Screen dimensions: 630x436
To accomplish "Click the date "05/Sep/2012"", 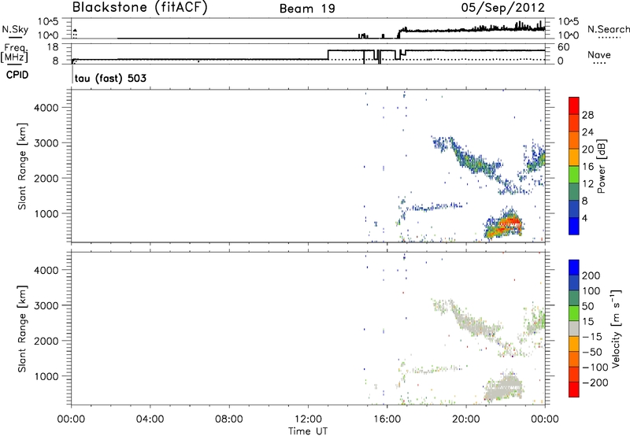I will click(502, 8).
